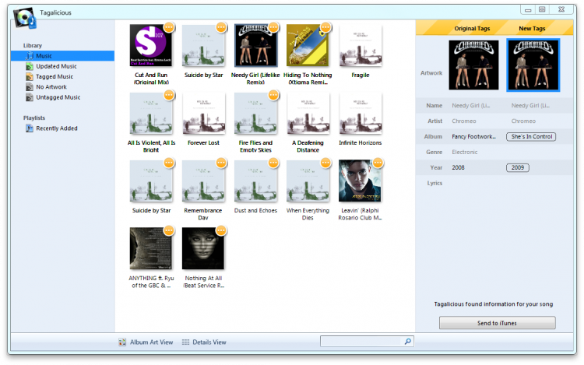Screen dimensions: 584x365
Task: Open the Updated Music library entry
Action: 56,66
